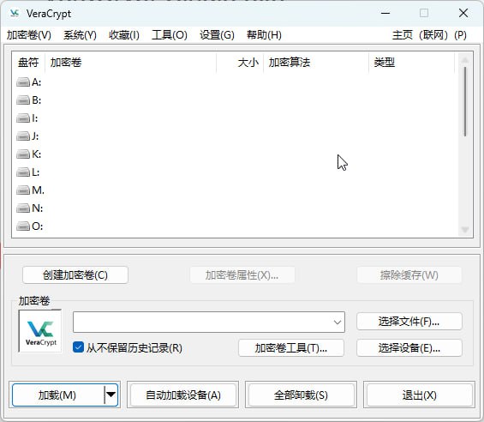
Task: Open the 系统(Y) menu
Action: coord(80,35)
